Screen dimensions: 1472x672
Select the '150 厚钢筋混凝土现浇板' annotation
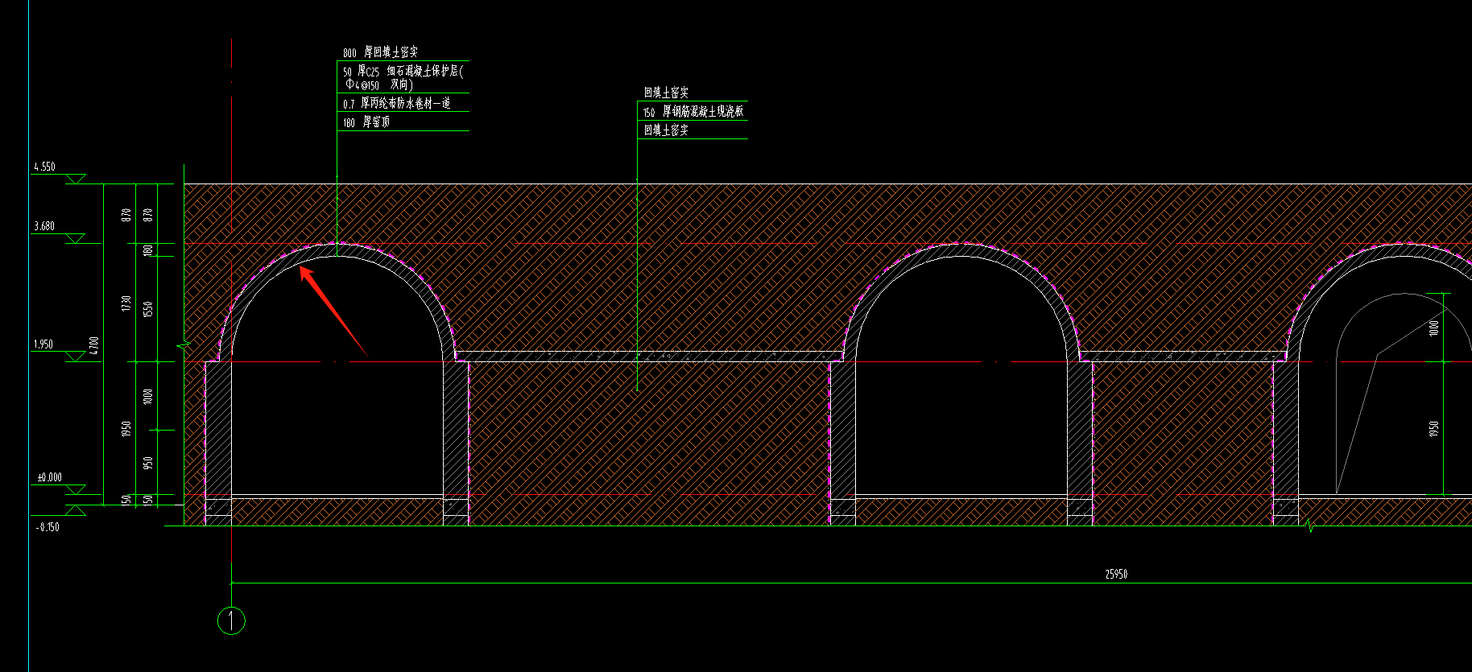(x=693, y=112)
